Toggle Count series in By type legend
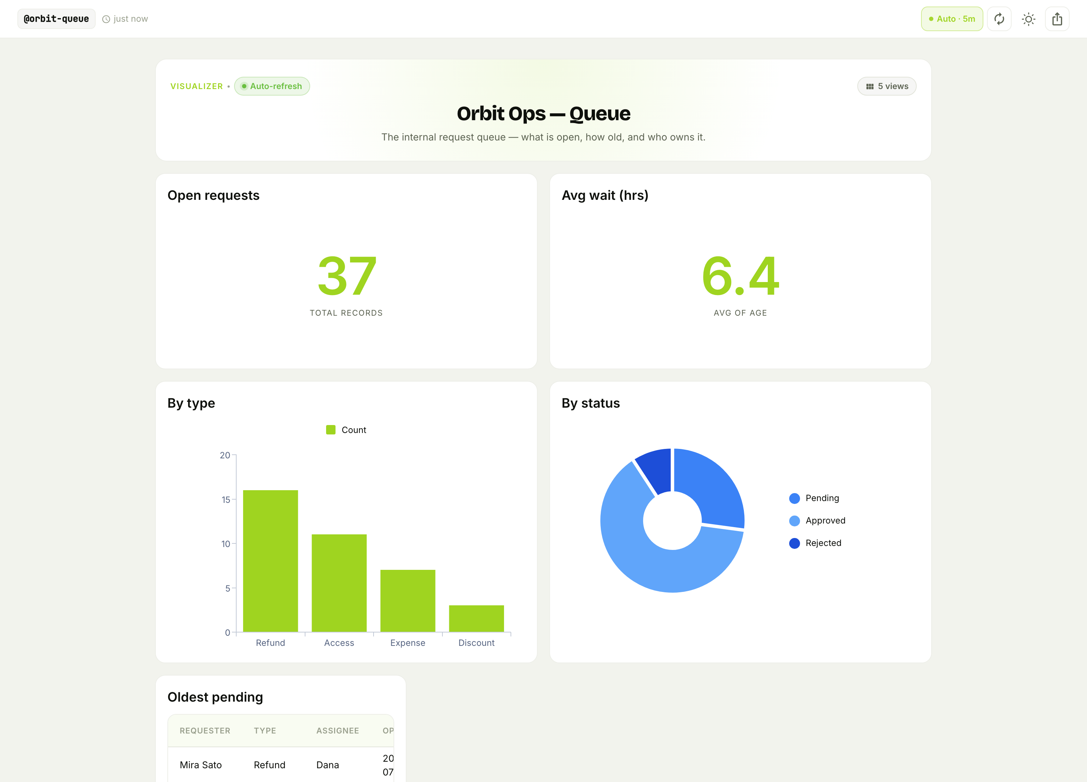Screen dimensions: 1087x782 tap(346, 430)
